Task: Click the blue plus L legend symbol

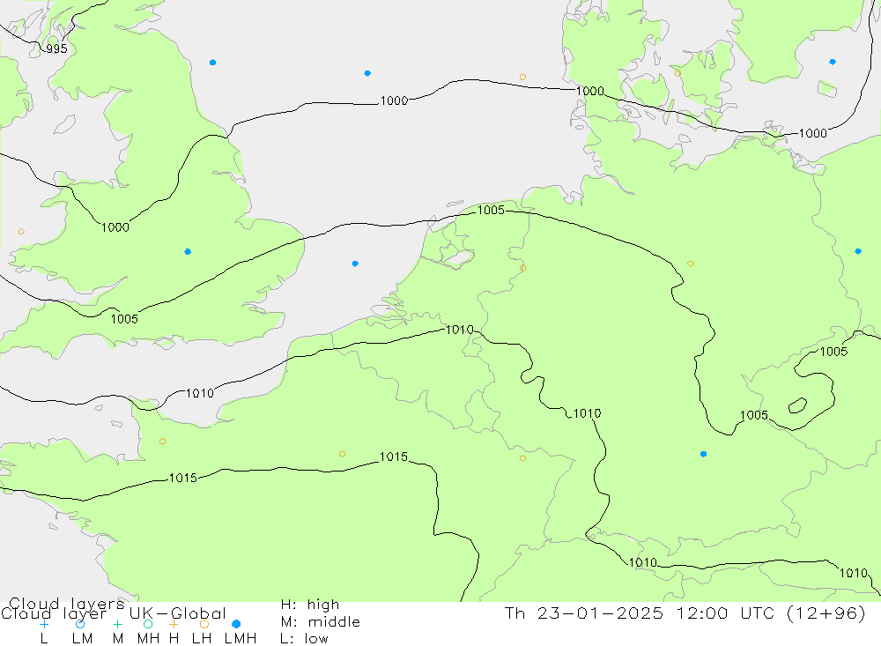Action: point(44,624)
